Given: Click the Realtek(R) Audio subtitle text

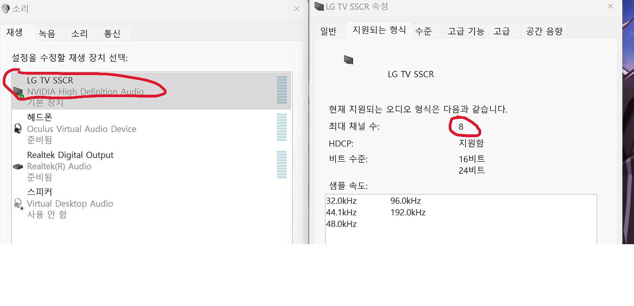Looking at the screenshot, I should (x=59, y=166).
